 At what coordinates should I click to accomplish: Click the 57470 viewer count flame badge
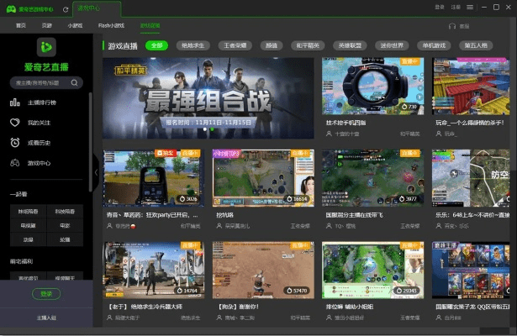[x=297, y=291]
